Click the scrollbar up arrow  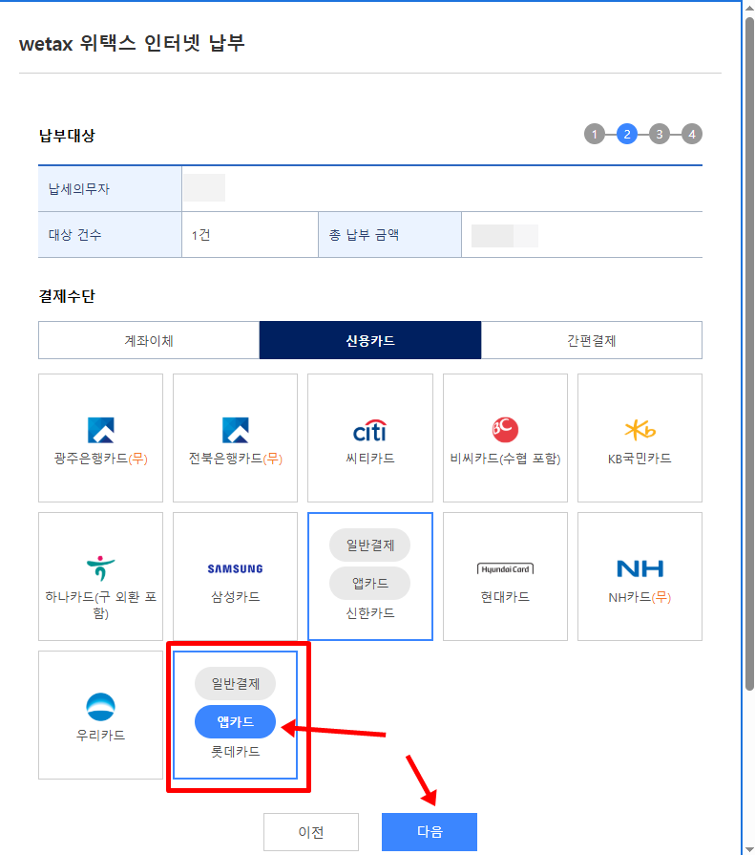click(749, 8)
